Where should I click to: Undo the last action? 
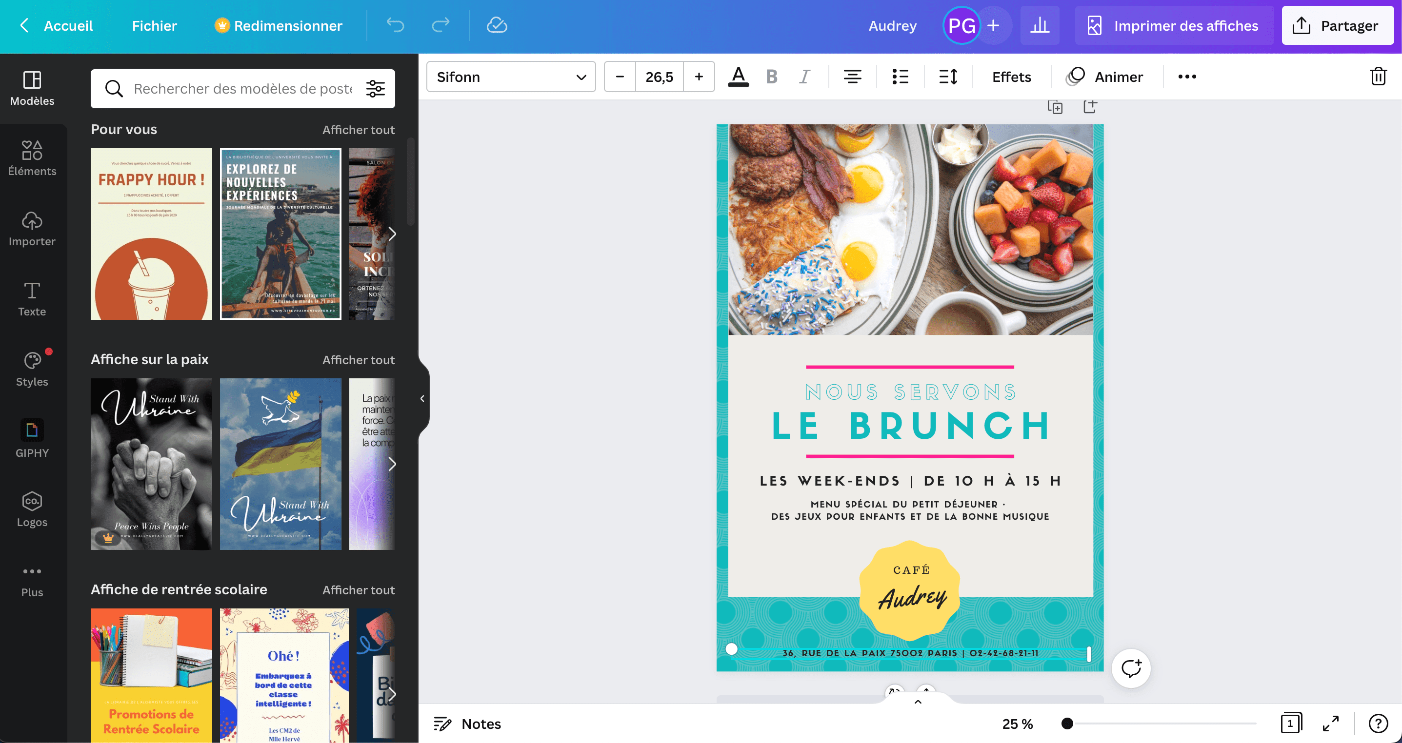[396, 25]
